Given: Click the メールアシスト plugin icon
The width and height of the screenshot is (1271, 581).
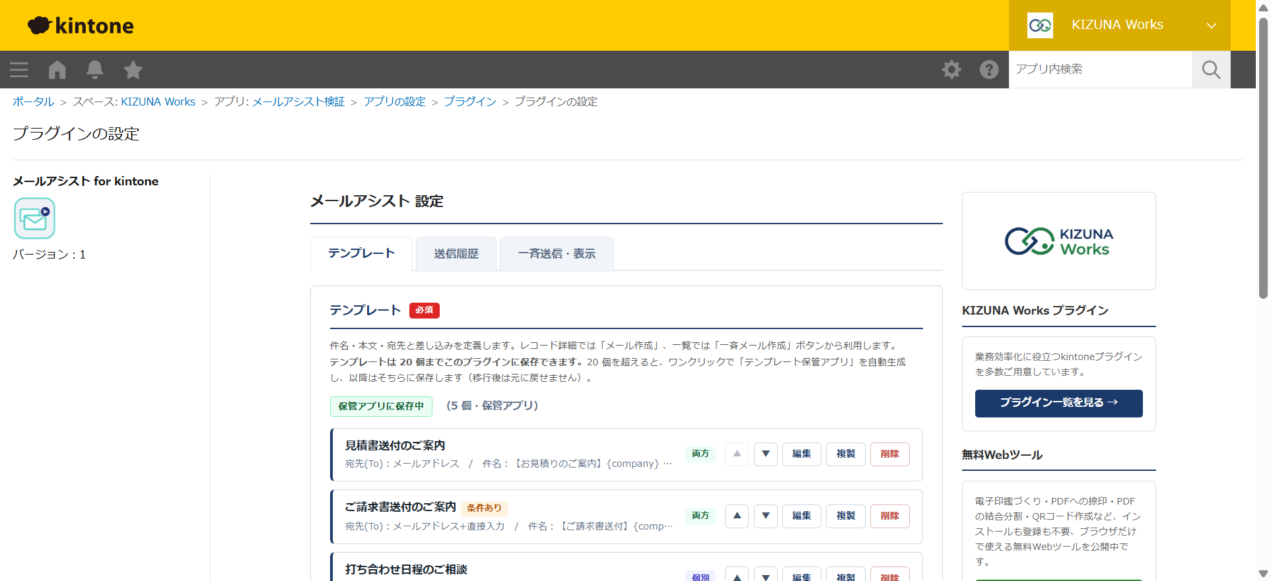Looking at the screenshot, I should (x=35, y=218).
